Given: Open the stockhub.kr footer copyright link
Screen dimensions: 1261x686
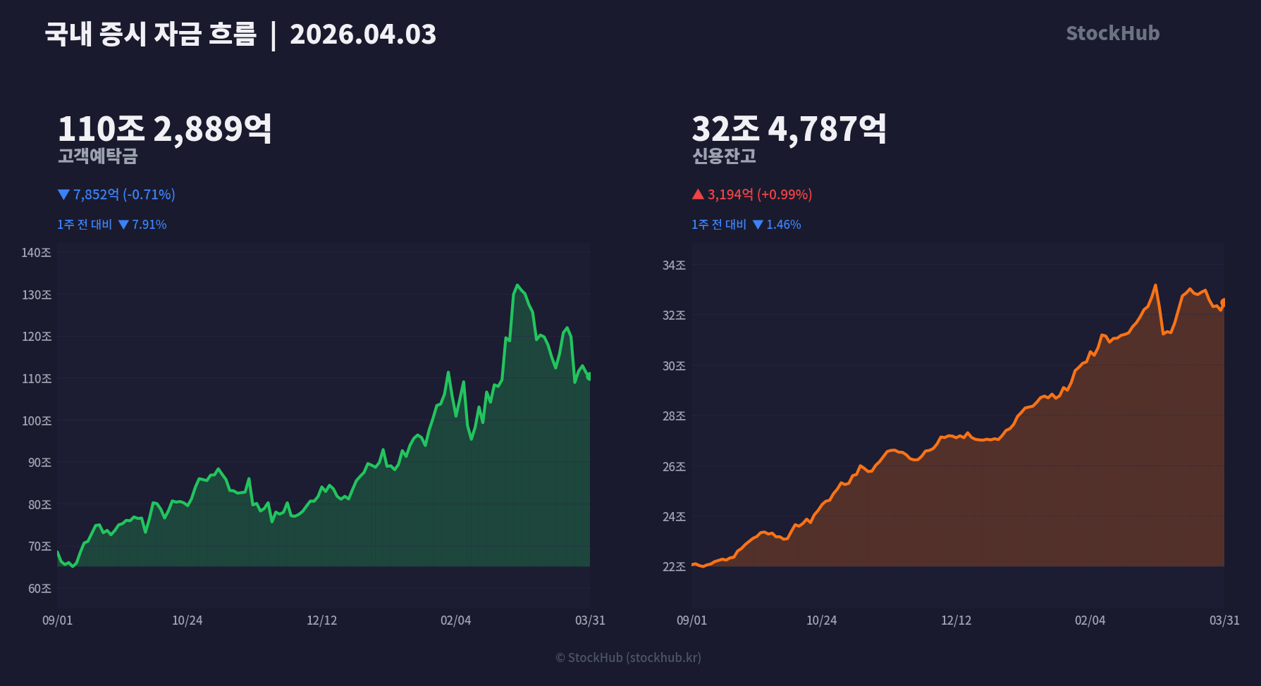Looking at the screenshot, I should coord(628,657).
